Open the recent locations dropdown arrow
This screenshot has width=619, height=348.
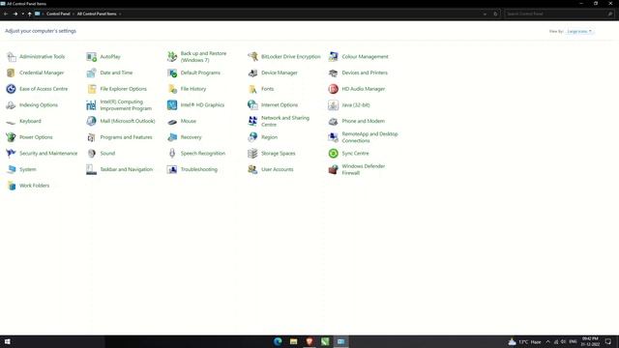23,14
